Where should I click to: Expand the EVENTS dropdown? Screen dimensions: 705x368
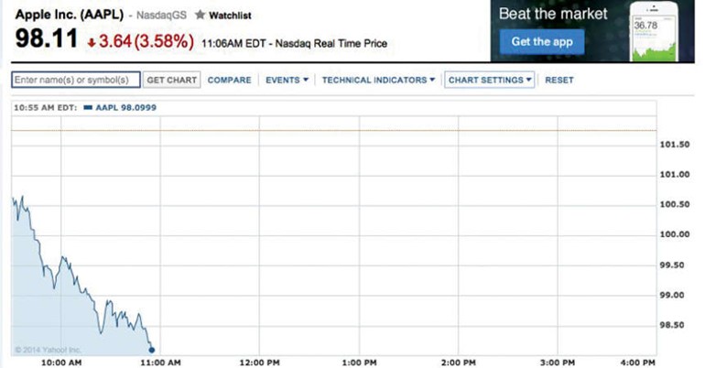[x=287, y=80]
